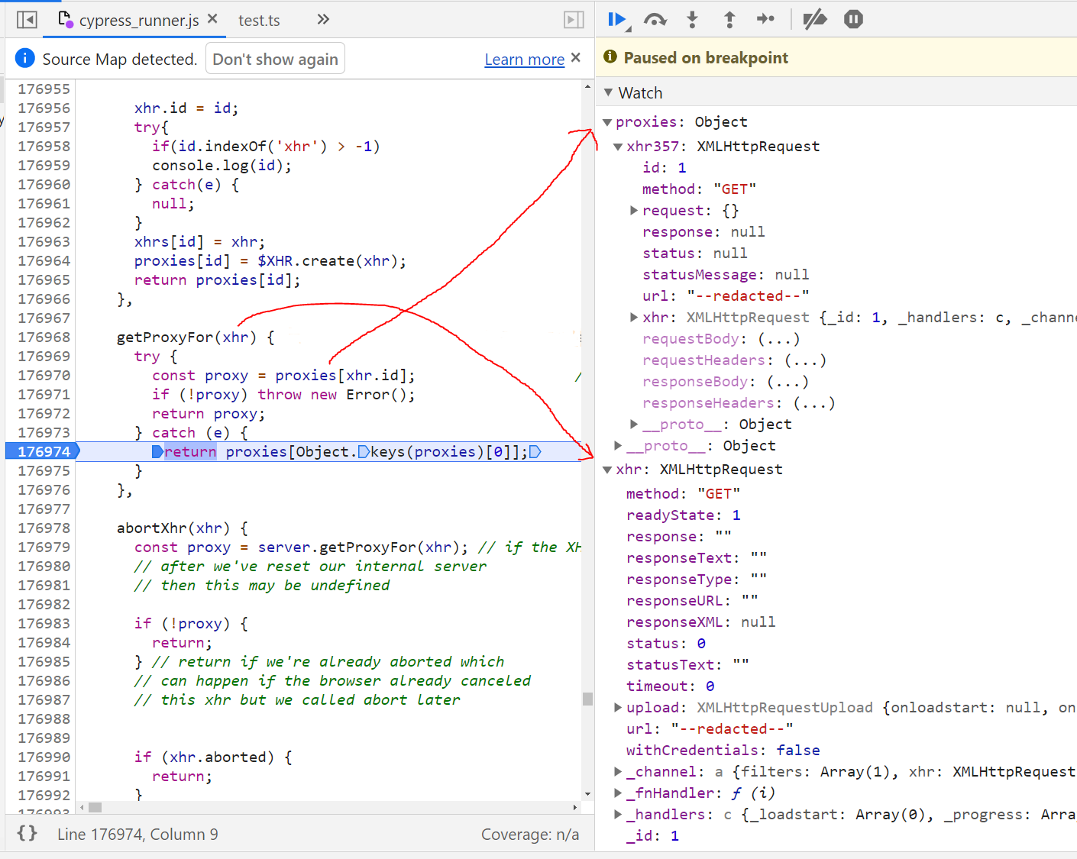The image size is (1077, 859).
Task: Click the collapse debugger sidebar arrow icon
Action: coord(573,20)
